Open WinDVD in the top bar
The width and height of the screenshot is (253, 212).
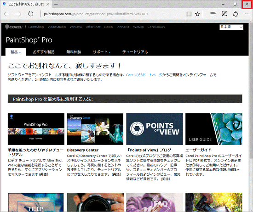tap(76, 27)
